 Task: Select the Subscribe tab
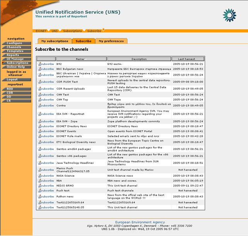pyautogui.click(x=83, y=41)
